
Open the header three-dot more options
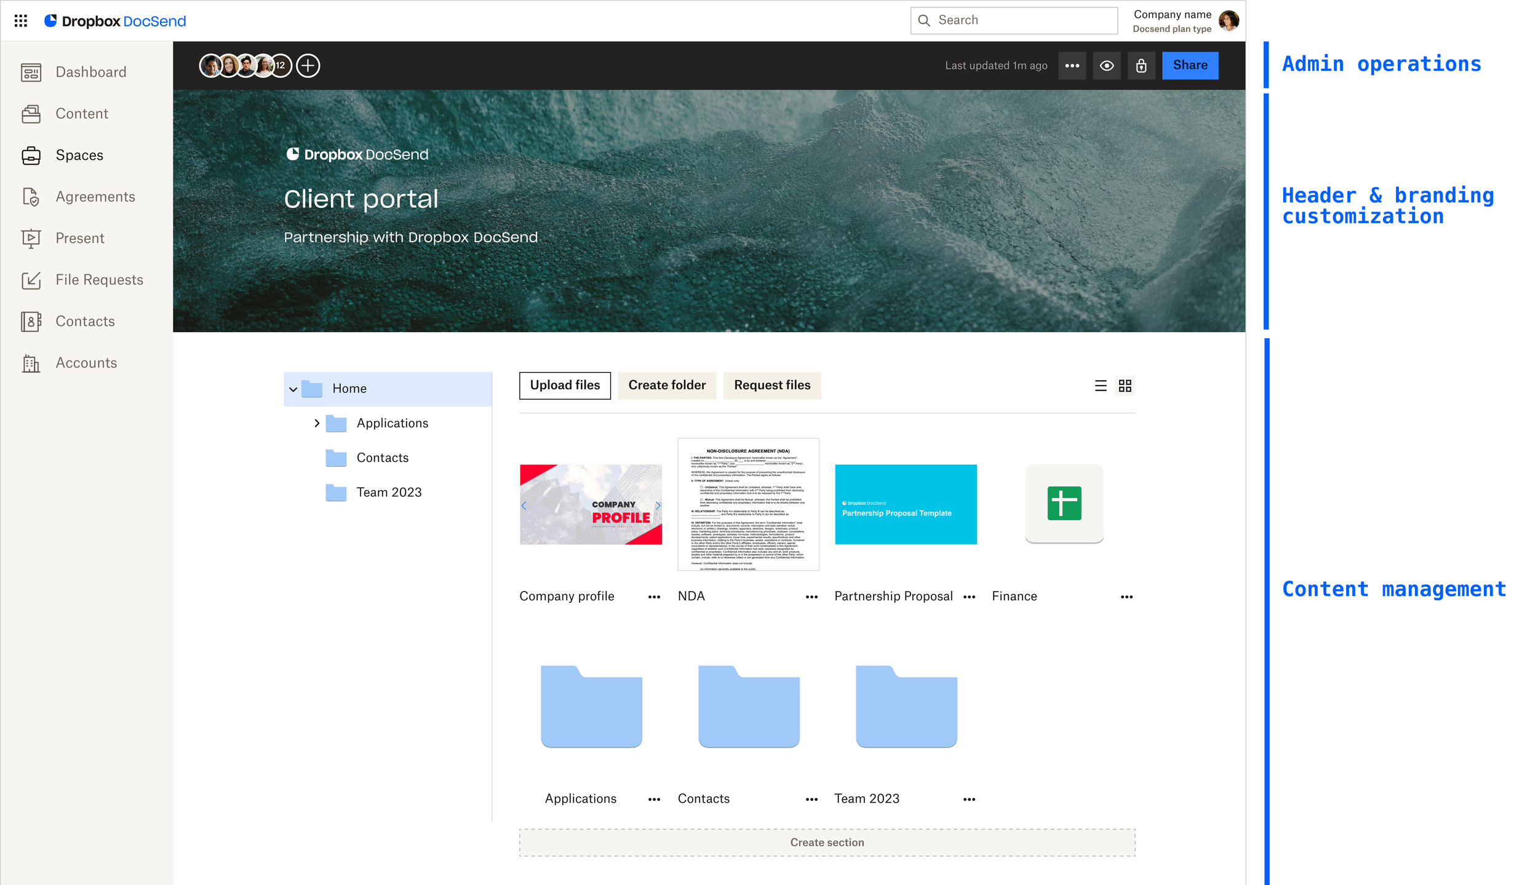point(1072,65)
